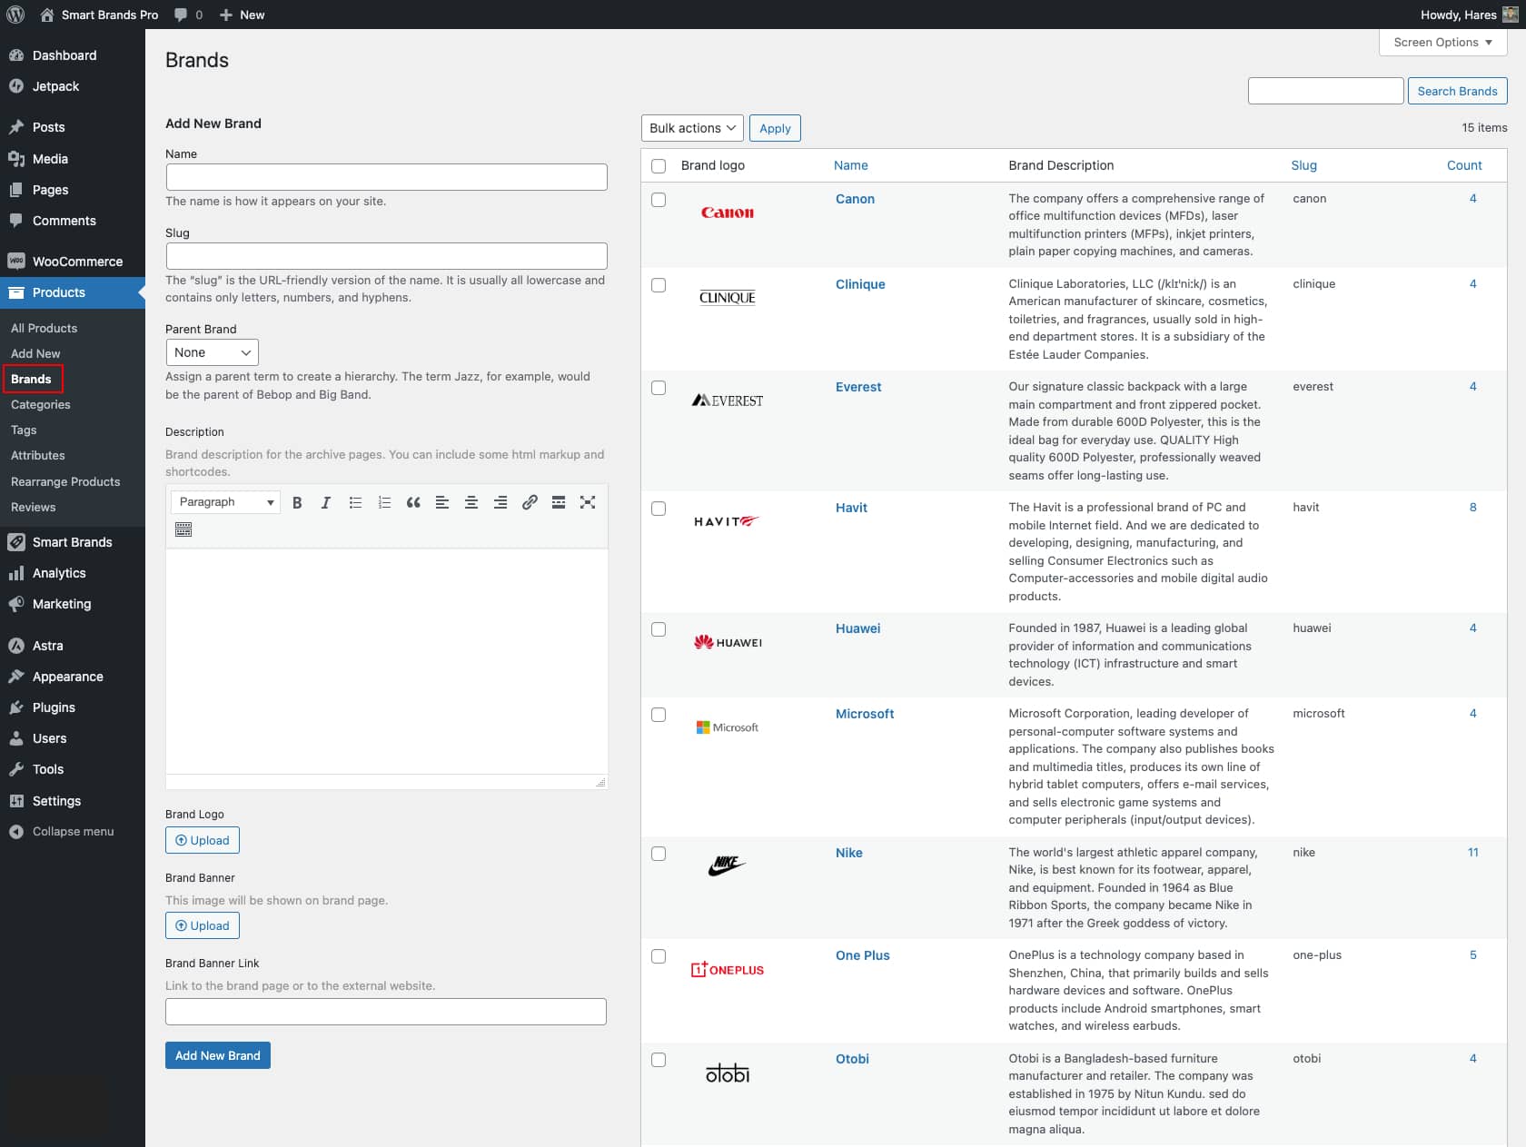1526x1147 pixels.
Task: Toggle bold formatting in editor
Action: pyautogui.click(x=297, y=502)
